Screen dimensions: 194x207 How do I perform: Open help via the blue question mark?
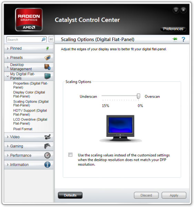pos(183,39)
